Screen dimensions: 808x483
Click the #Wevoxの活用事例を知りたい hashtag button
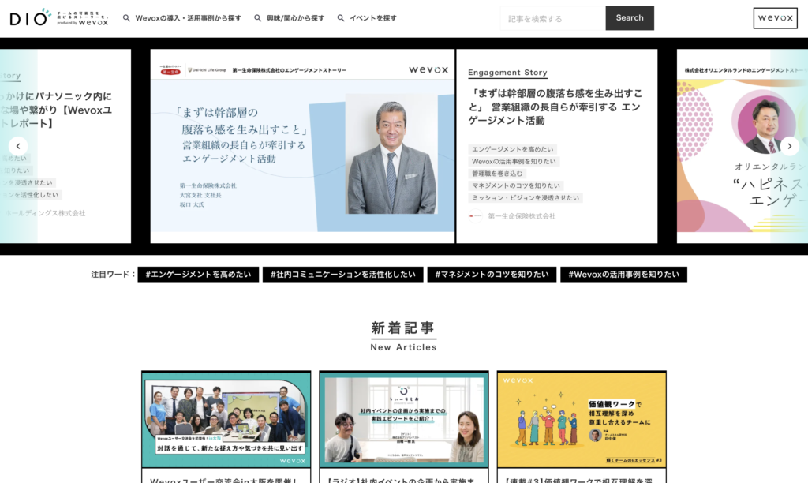coord(623,274)
